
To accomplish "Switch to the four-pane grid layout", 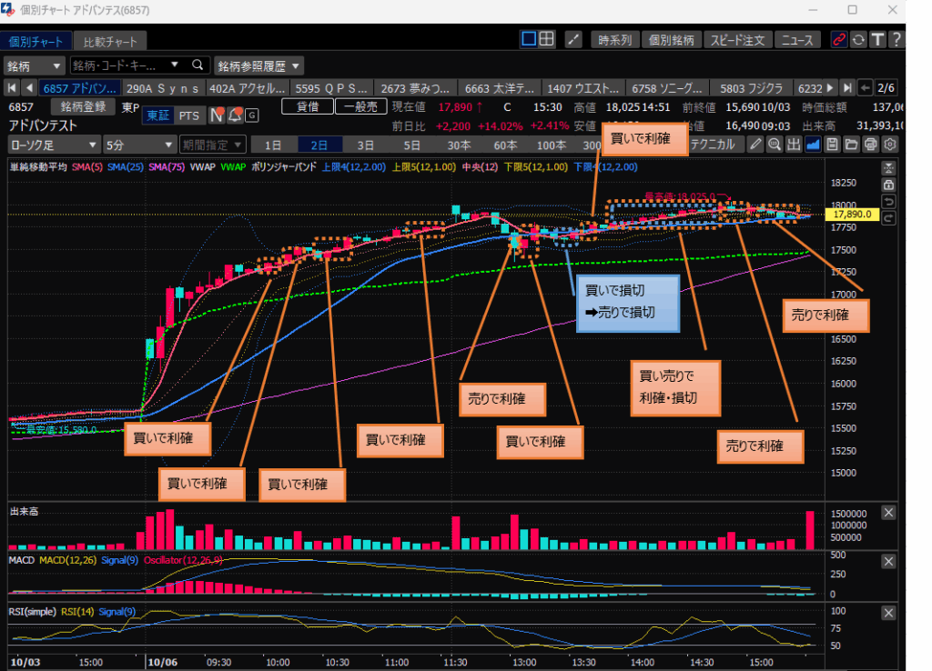I will pos(546,39).
